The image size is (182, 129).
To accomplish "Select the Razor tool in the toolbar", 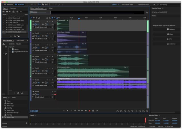I will [x=43, y=5].
